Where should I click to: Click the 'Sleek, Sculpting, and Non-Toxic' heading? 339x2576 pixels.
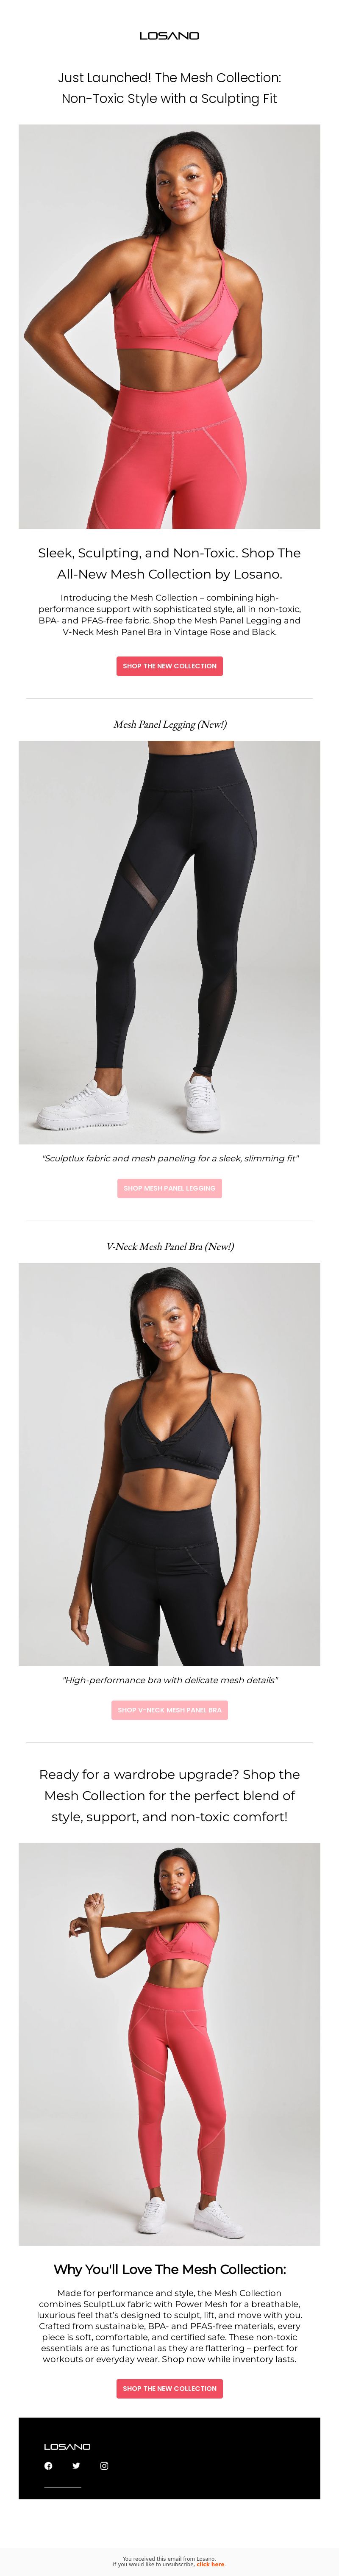(x=169, y=563)
